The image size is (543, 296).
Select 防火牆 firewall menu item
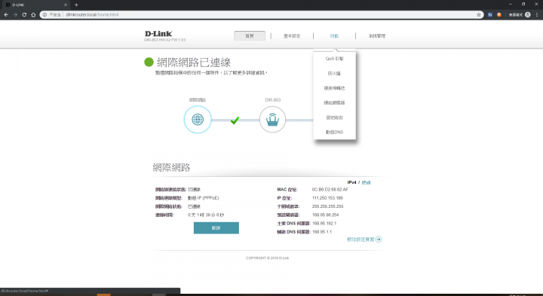point(335,74)
